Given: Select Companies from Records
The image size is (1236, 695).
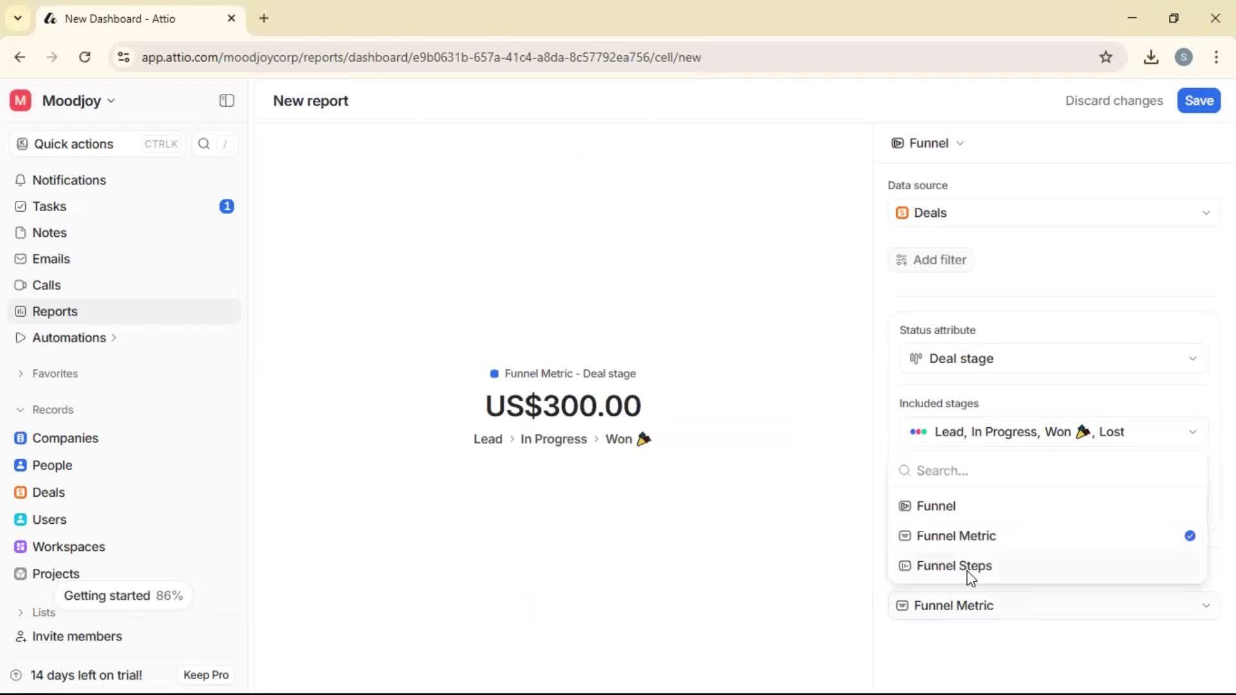Looking at the screenshot, I should tap(64, 438).
